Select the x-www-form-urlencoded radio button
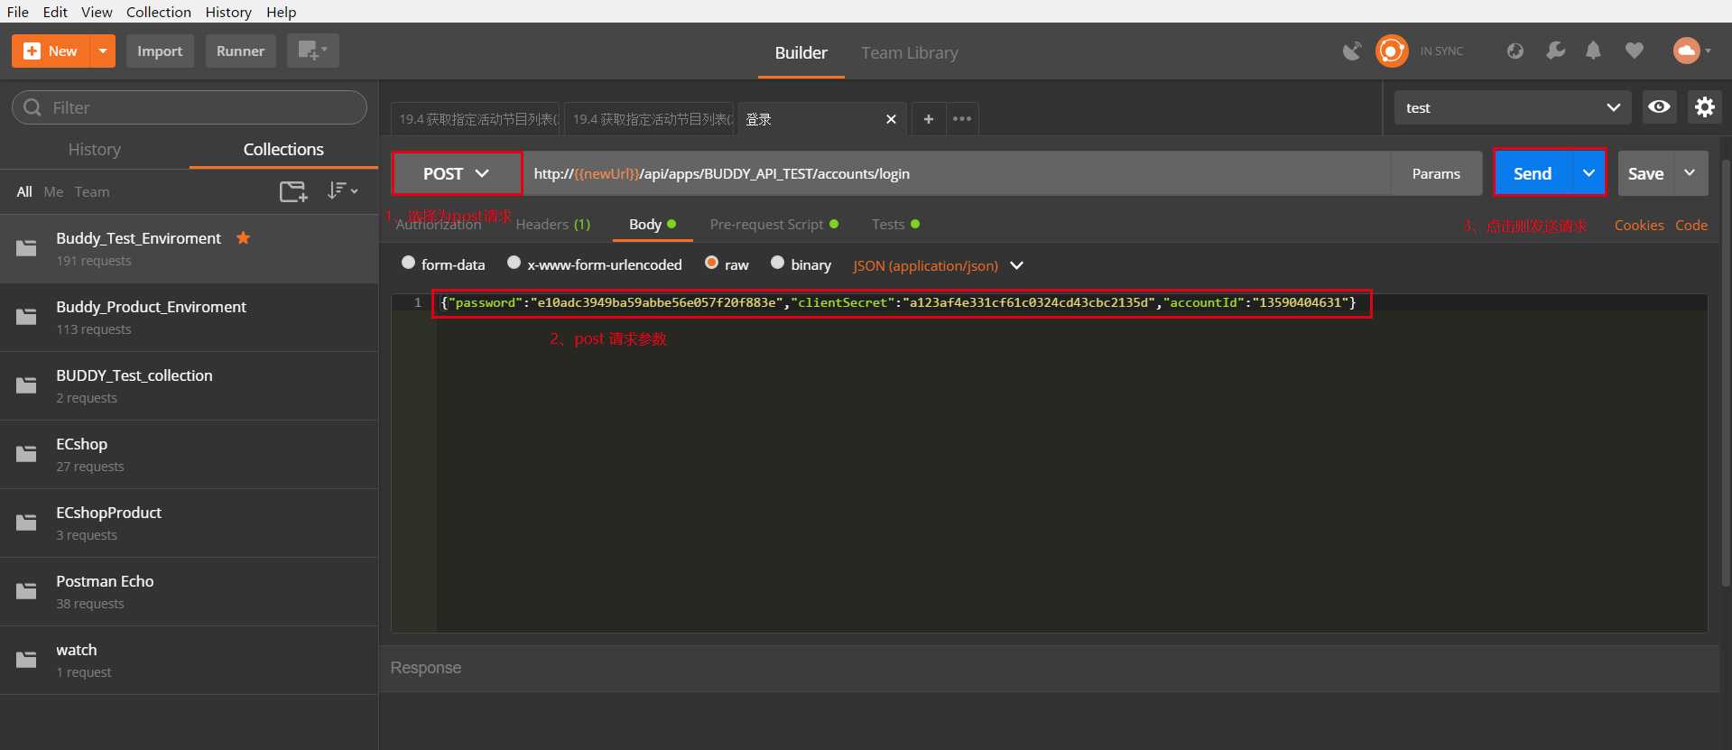This screenshot has width=1732, height=750. pos(514,263)
